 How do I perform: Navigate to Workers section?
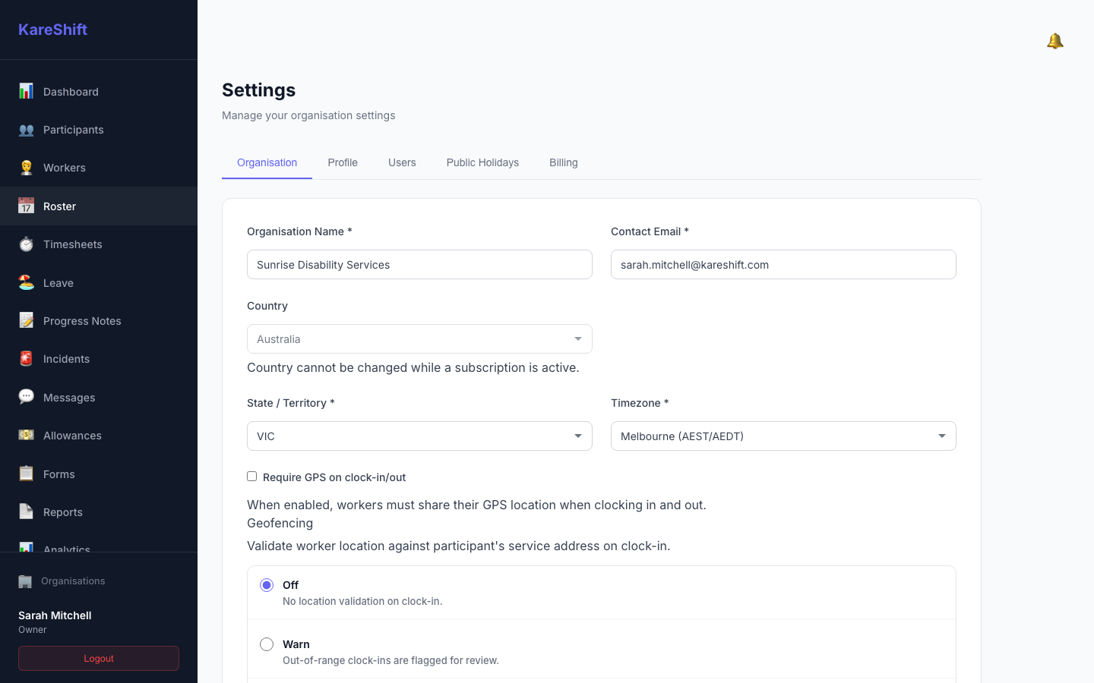[99, 168]
